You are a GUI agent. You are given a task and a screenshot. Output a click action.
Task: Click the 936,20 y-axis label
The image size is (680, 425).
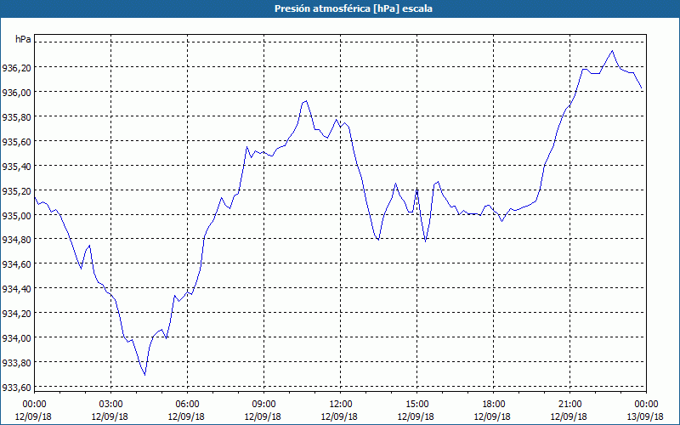[x=16, y=68]
